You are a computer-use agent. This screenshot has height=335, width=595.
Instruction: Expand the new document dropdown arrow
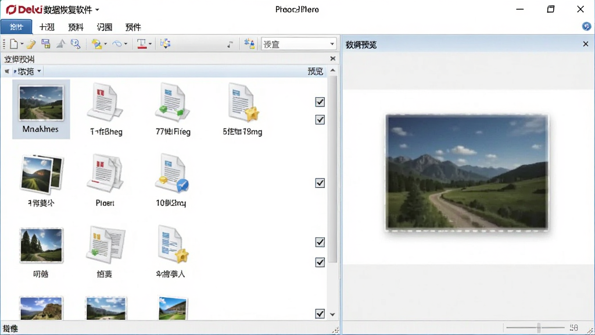(21, 44)
